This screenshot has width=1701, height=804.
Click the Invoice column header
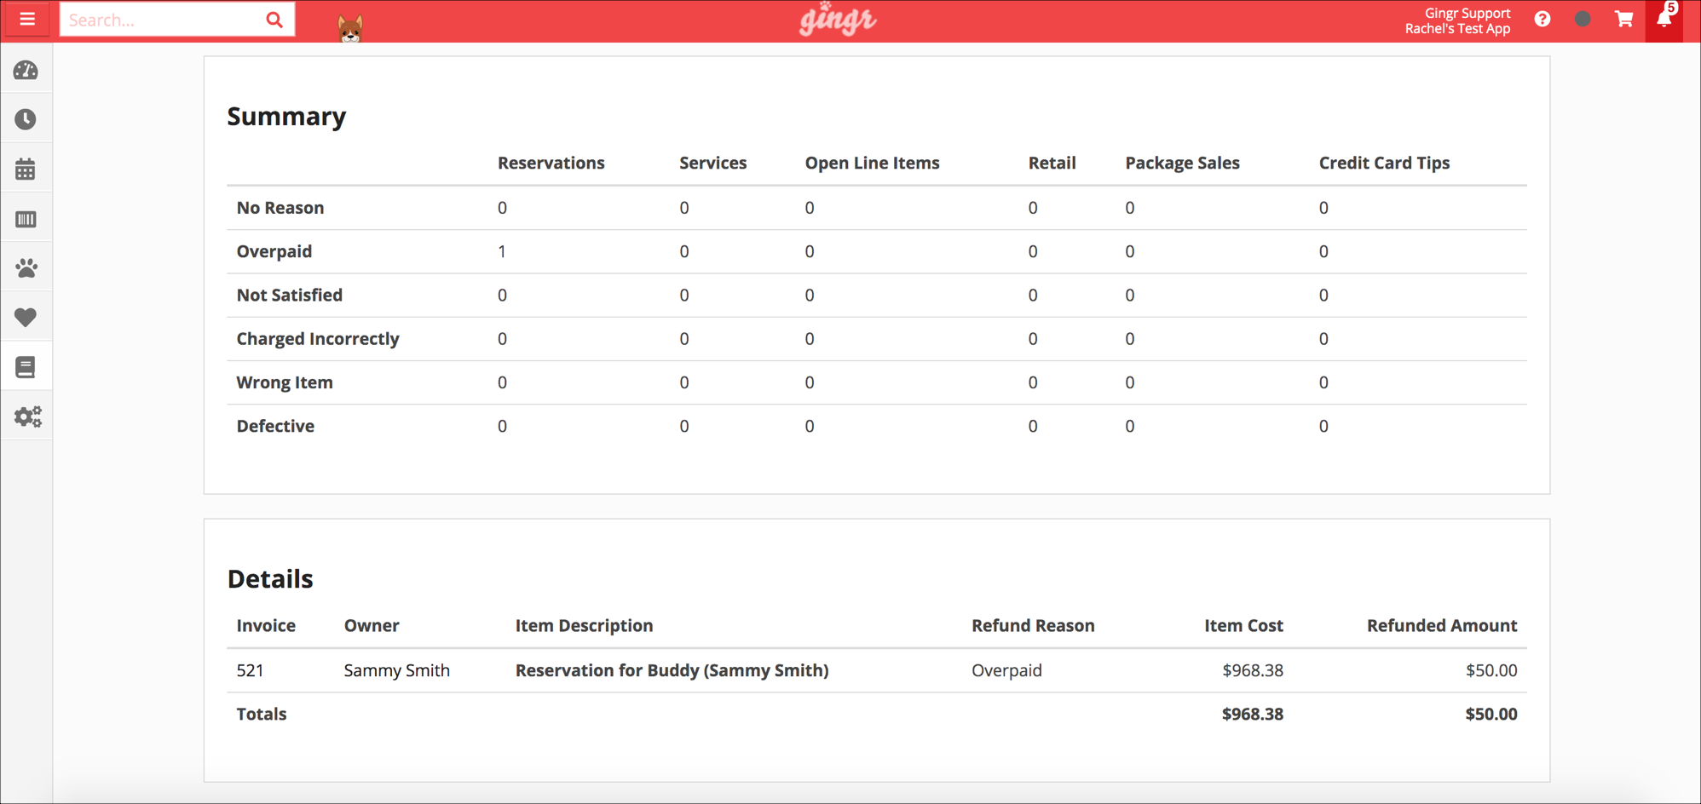(266, 625)
